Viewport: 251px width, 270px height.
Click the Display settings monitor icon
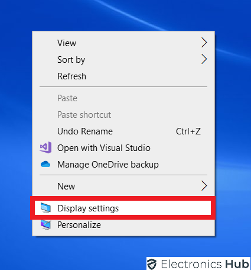point(45,208)
